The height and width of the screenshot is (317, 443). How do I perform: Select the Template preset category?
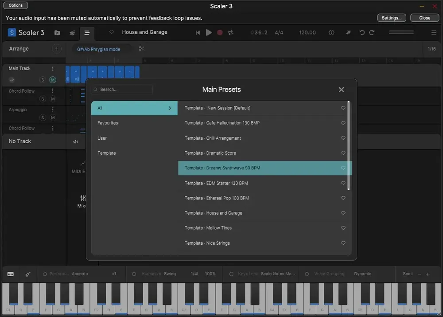[x=135, y=153]
